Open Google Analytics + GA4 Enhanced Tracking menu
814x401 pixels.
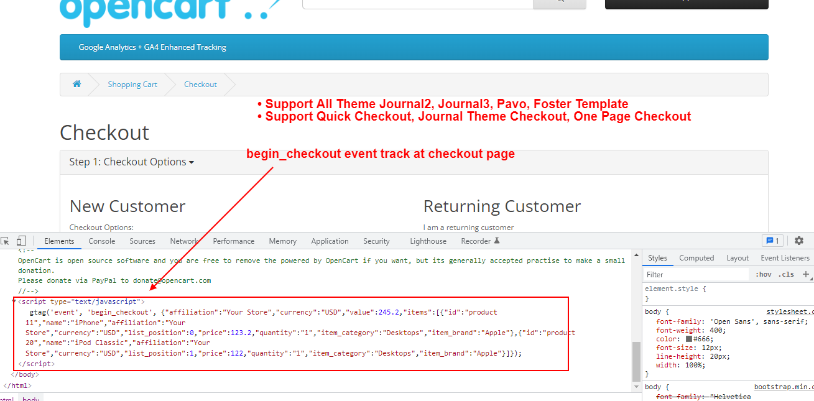click(152, 47)
